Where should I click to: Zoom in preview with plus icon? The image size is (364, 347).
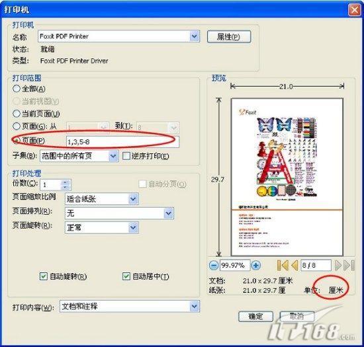coord(256,265)
